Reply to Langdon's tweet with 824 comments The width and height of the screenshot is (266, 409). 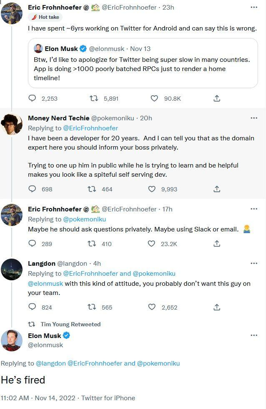pos(32,307)
